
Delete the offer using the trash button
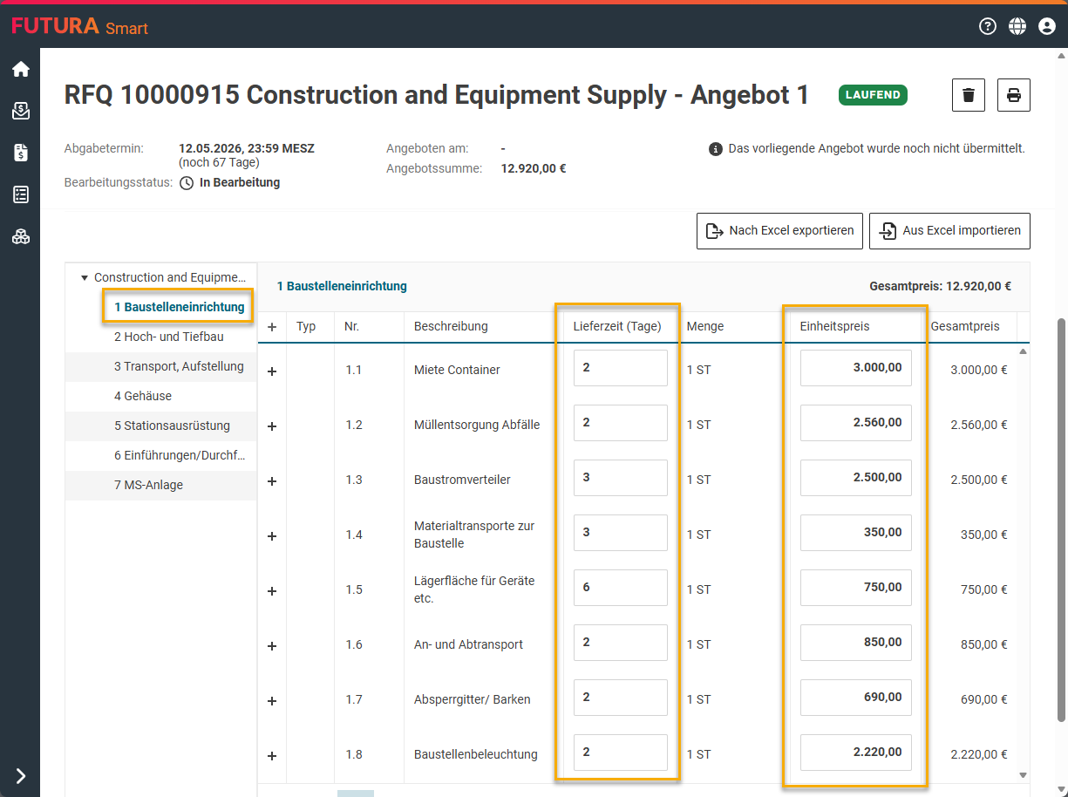click(x=968, y=95)
